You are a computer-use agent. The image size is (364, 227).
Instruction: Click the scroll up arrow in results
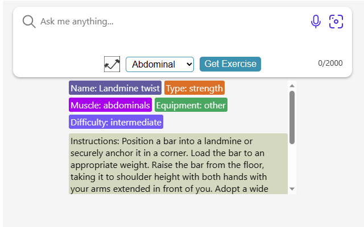[x=292, y=86]
